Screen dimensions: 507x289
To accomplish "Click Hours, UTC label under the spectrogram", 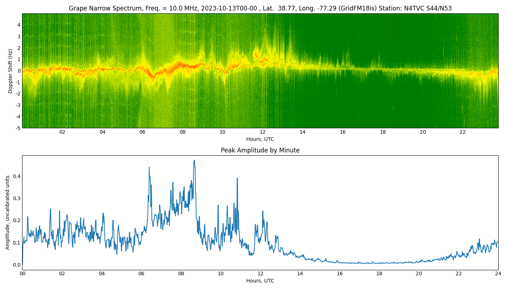I will pos(260,139).
